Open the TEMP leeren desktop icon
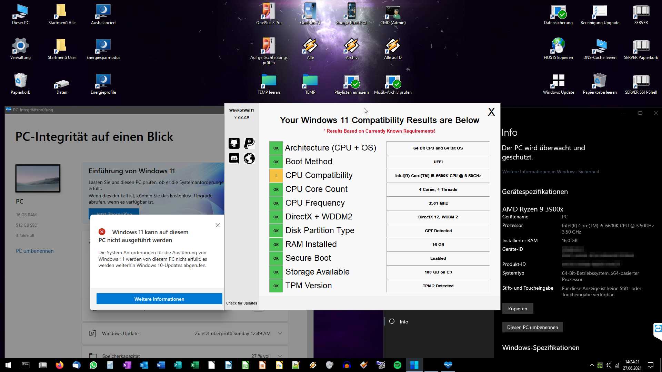Viewport: 662px width, 372px height. [x=269, y=84]
